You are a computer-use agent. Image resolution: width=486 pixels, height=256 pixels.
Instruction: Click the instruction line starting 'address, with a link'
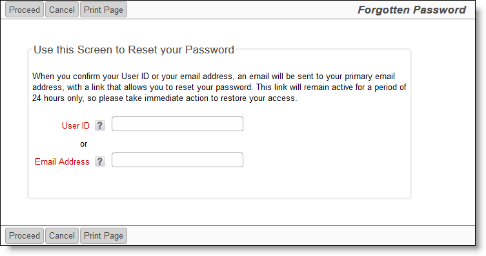tap(219, 87)
